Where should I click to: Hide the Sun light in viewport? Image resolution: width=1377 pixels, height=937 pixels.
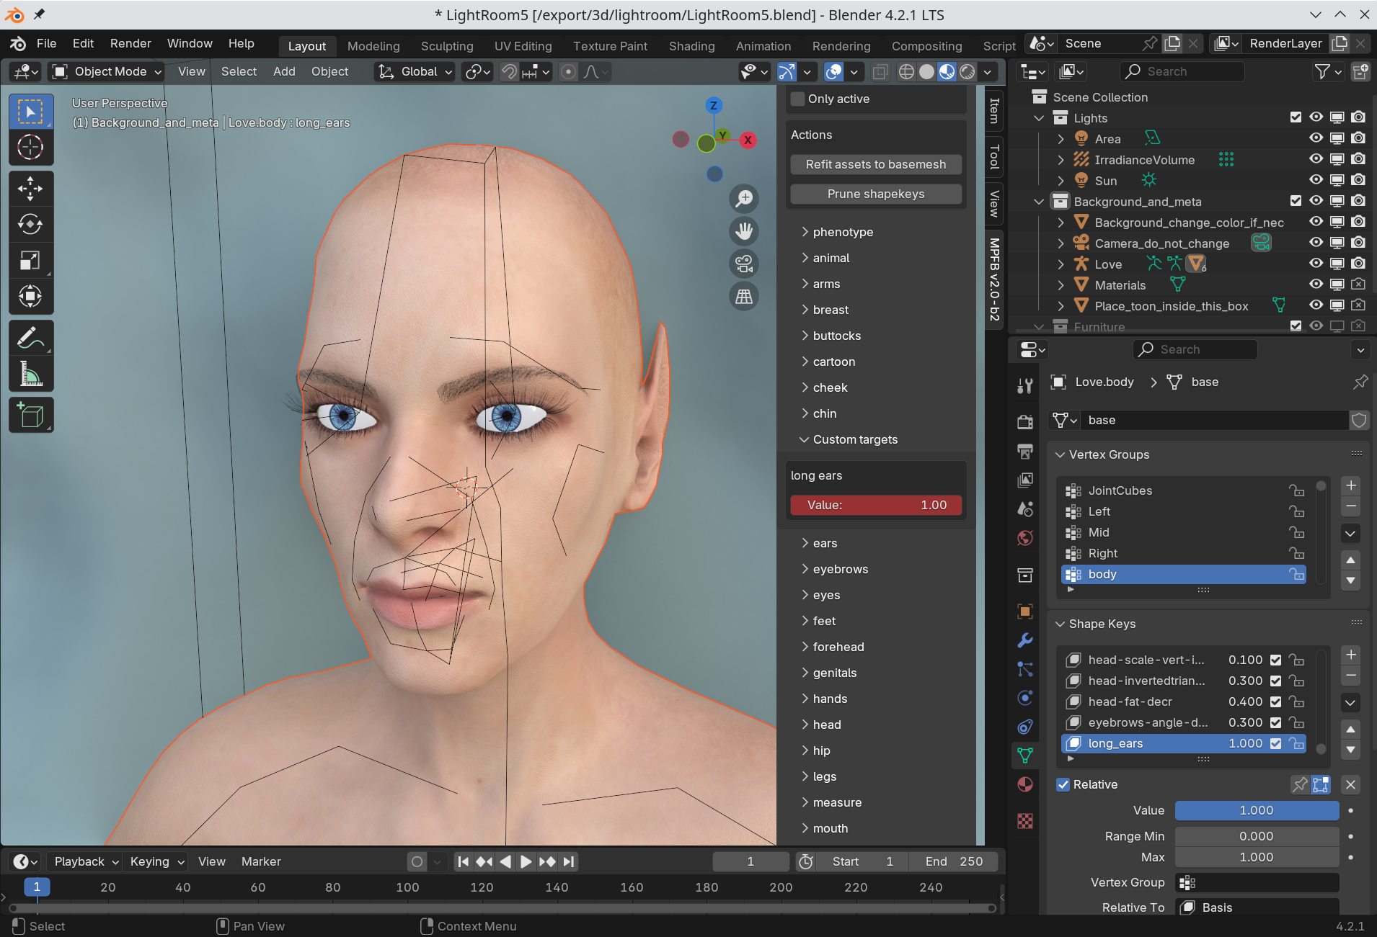pos(1316,179)
